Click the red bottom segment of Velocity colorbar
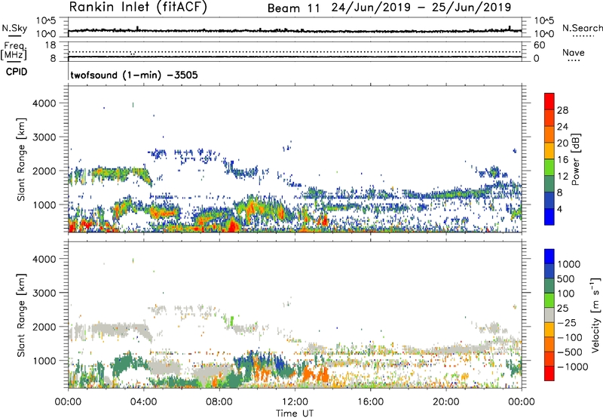The width and height of the screenshot is (603, 418). [x=549, y=373]
